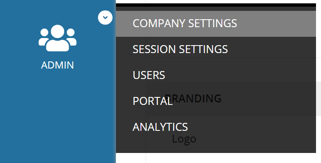
Task: Click the small right person in Admin icon
Action: pyautogui.click(x=71, y=37)
